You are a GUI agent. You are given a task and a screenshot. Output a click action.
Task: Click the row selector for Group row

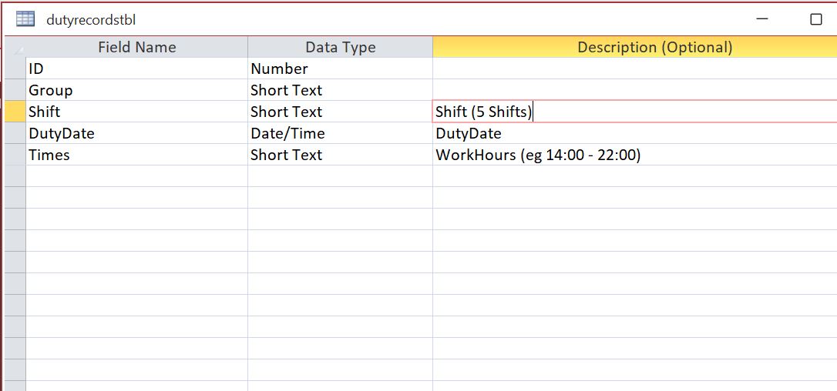[x=15, y=90]
